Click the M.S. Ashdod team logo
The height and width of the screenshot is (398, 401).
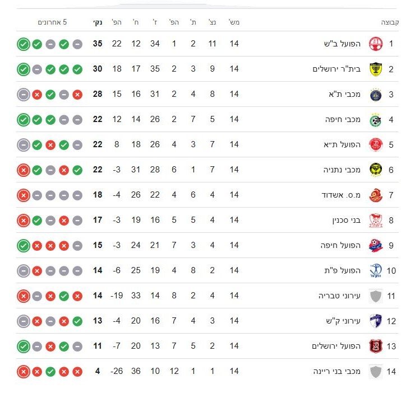375,195
